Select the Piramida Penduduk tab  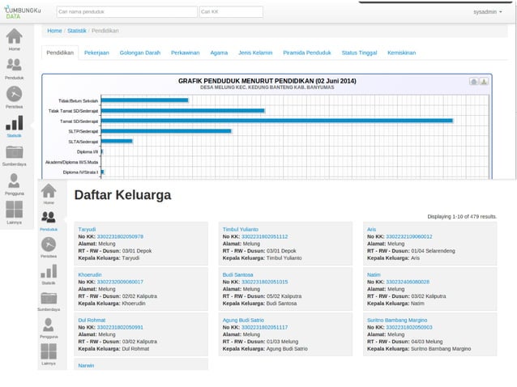point(307,53)
